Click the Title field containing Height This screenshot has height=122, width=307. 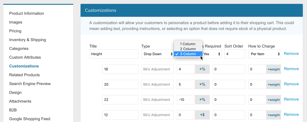pos(114,54)
